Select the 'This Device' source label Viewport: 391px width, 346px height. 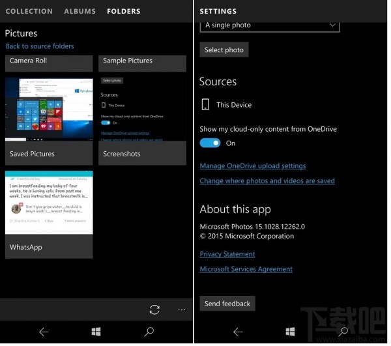coord(234,105)
